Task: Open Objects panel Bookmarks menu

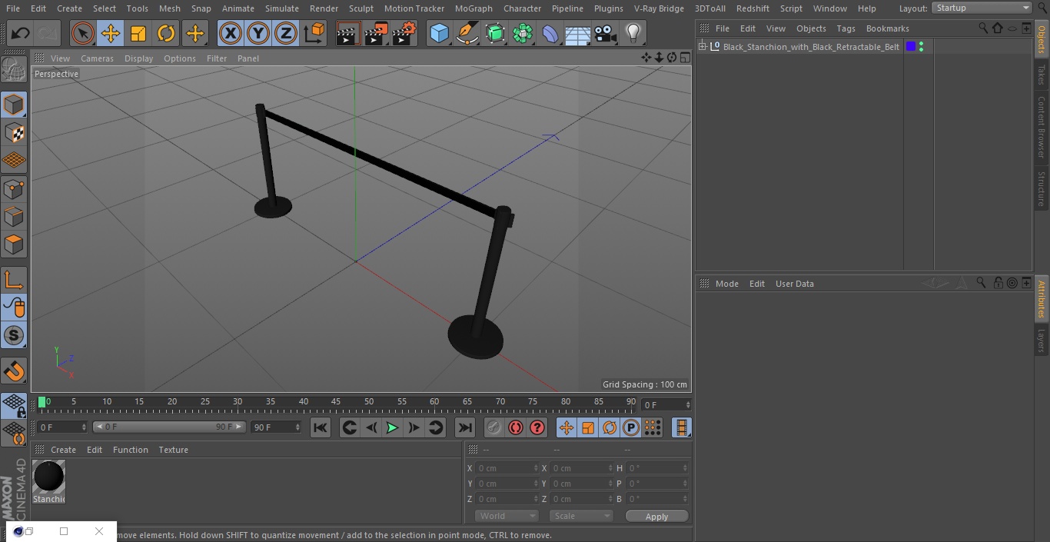Action: point(887,28)
